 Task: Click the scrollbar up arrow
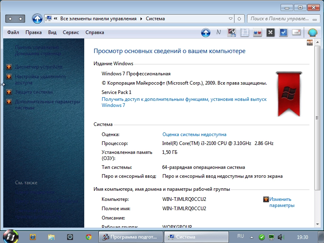pyautogui.click(x=318, y=43)
